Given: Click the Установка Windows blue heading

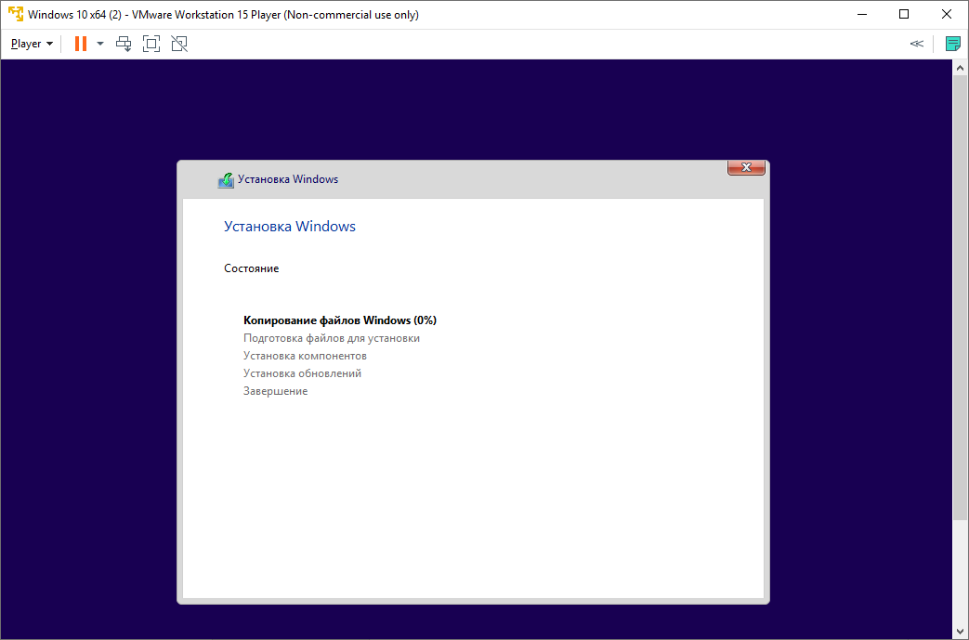Looking at the screenshot, I should 290,226.
